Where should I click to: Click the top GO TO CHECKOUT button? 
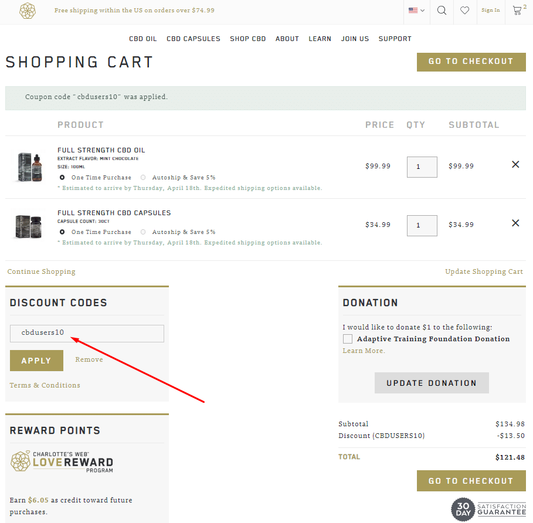[471, 62]
